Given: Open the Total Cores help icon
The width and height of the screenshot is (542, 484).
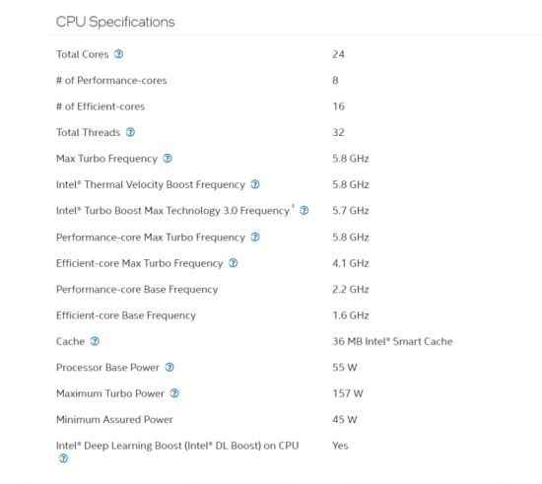Looking at the screenshot, I should click(x=118, y=54).
